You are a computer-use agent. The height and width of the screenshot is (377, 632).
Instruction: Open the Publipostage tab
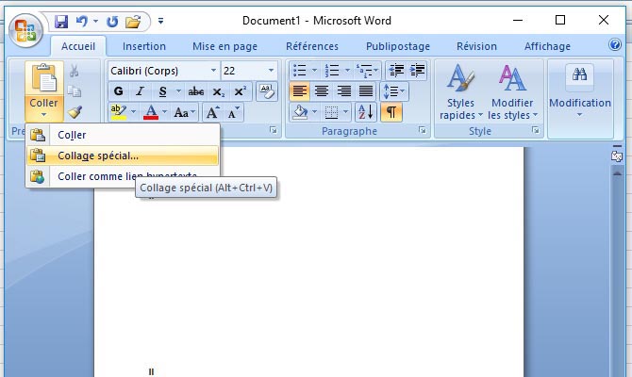coord(398,46)
